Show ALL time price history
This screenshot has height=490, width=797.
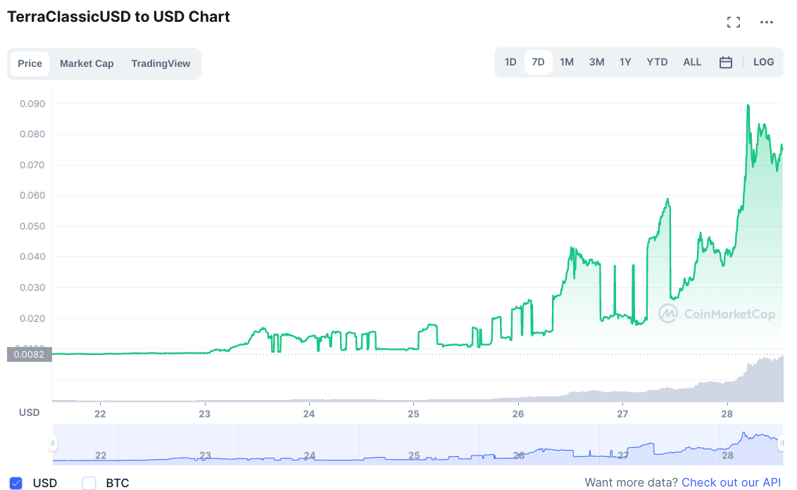(x=692, y=62)
